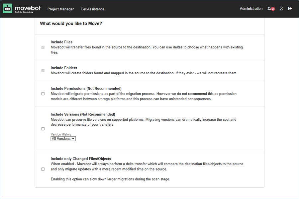This screenshot has width=299, height=199.
Task: Click the Movebot robot logo icon
Action: click(7, 9)
